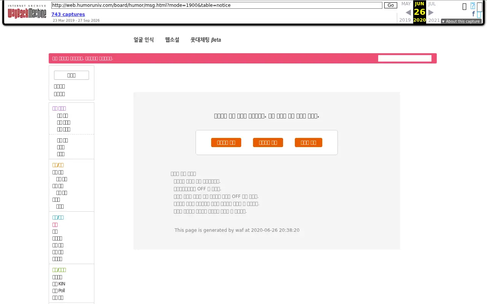Screen dimensions: 487x304
Task: Focus the Wayback URL address field
Action: [217, 5]
